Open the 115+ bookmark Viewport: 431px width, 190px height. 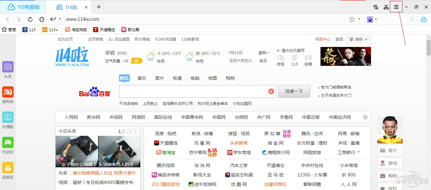(x=50, y=30)
